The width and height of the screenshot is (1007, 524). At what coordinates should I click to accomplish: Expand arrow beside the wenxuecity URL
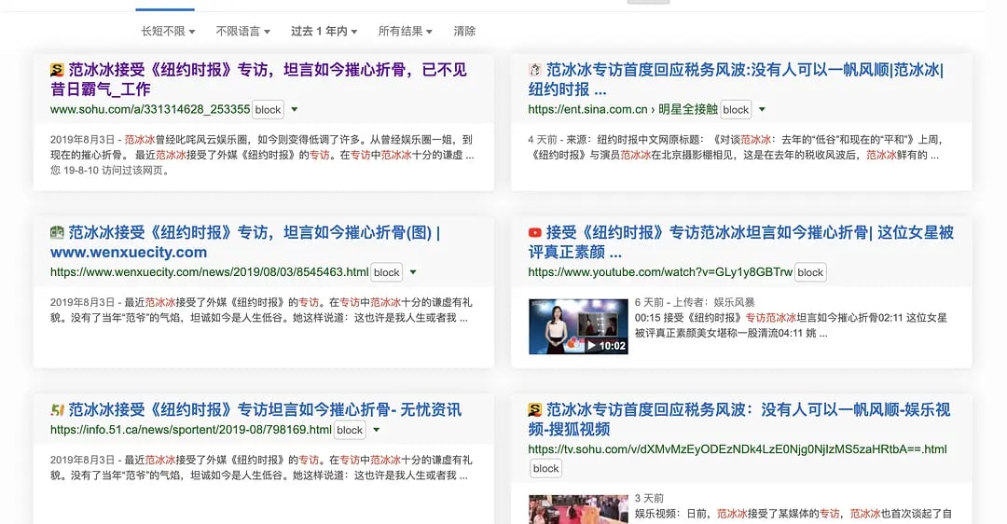[413, 272]
